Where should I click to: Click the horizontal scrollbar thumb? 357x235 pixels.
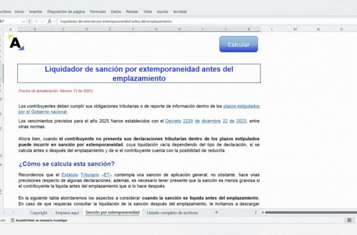[311, 213]
